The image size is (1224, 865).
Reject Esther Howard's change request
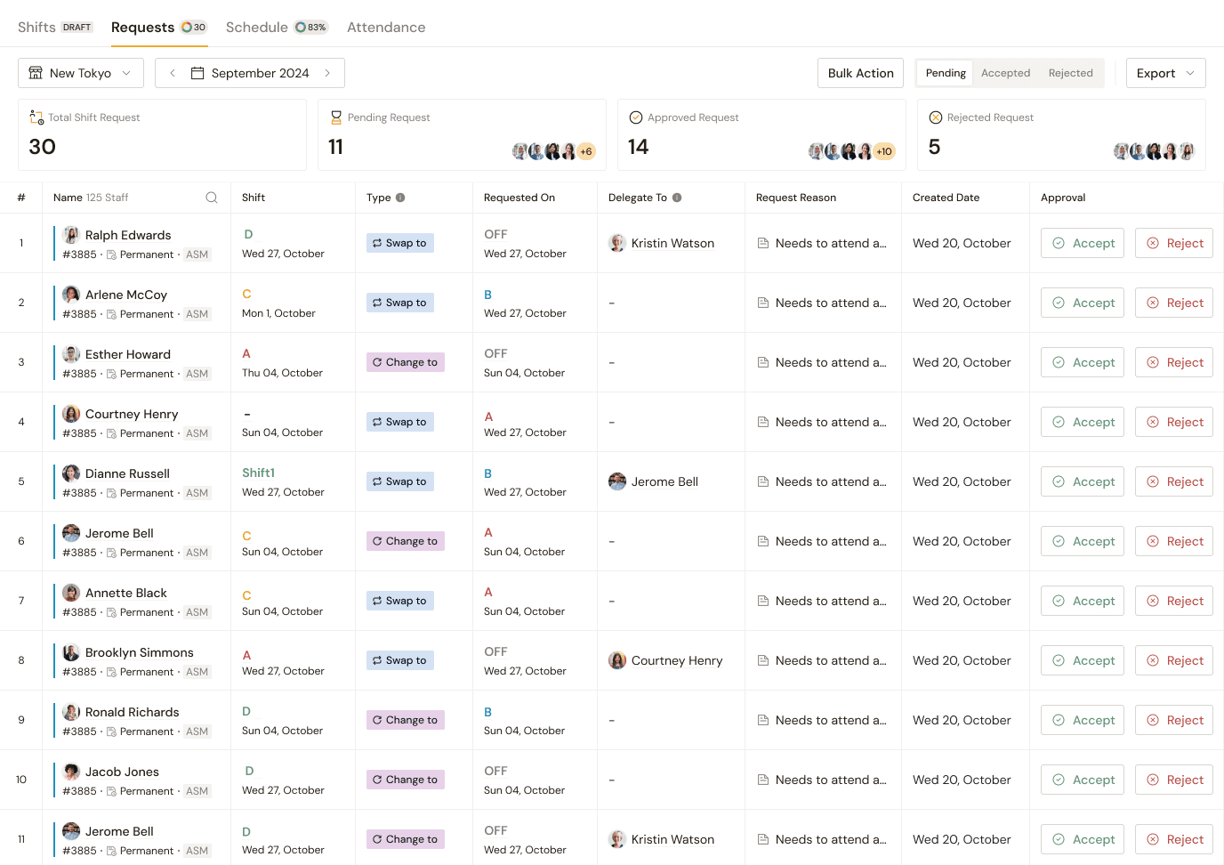pyautogui.click(x=1174, y=362)
